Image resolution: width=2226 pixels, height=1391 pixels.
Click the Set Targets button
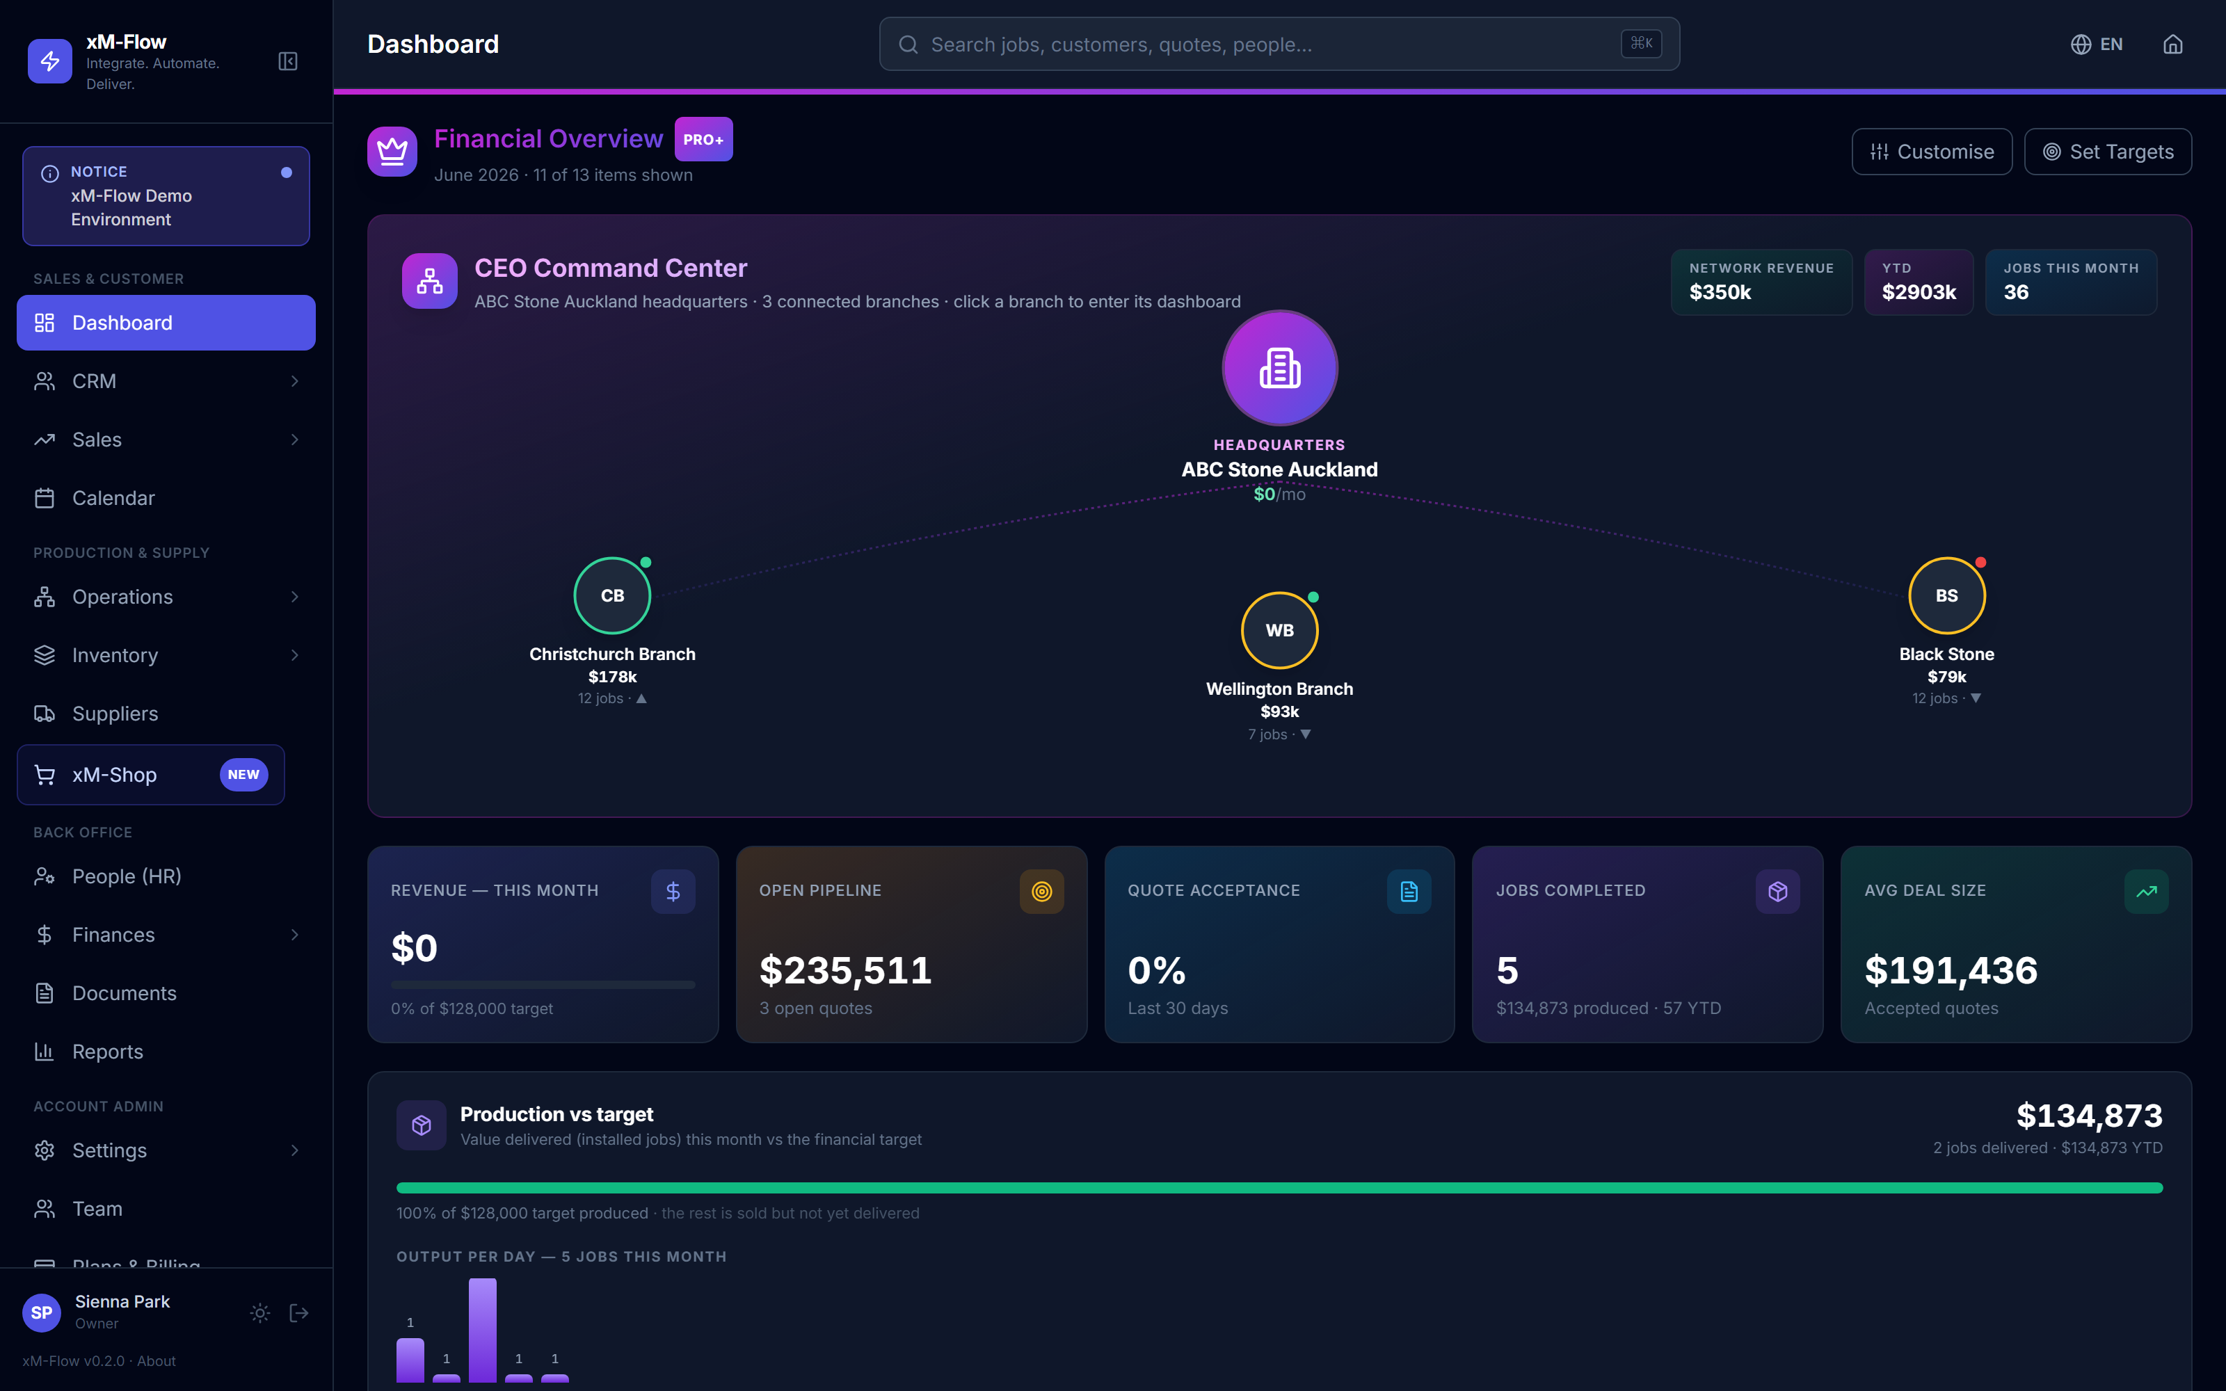(2108, 152)
